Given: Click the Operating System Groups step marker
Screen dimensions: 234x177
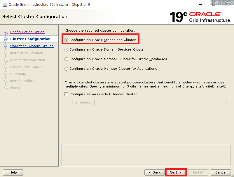Looking at the screenshot, I should tap(6, 46).
